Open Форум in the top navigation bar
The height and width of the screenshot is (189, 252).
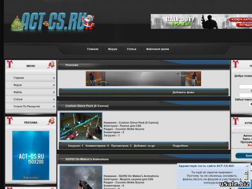tap(112, 49)
